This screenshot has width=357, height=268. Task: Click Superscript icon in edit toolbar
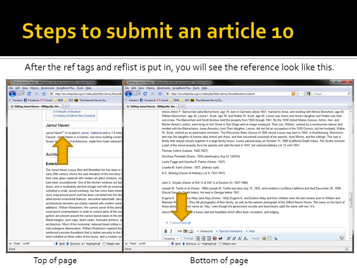[240, 238]
